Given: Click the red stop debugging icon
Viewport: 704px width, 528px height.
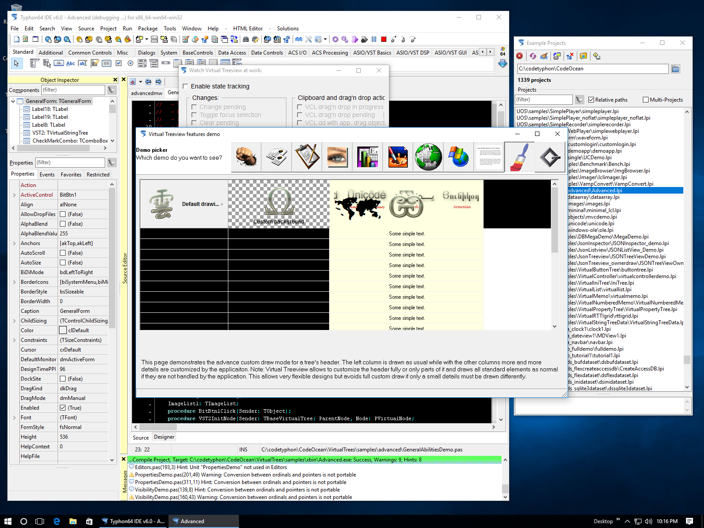Looking at the screenshot, I should tap(384, 39).
